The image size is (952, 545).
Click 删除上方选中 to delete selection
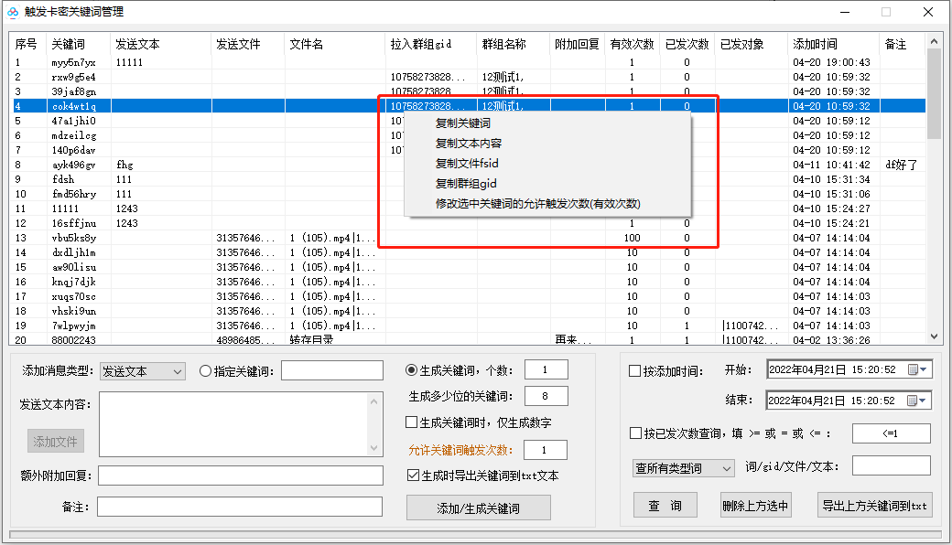(756, 505)
